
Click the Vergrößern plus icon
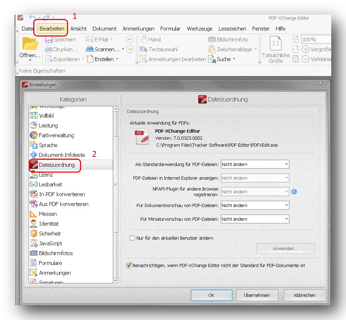305,49
